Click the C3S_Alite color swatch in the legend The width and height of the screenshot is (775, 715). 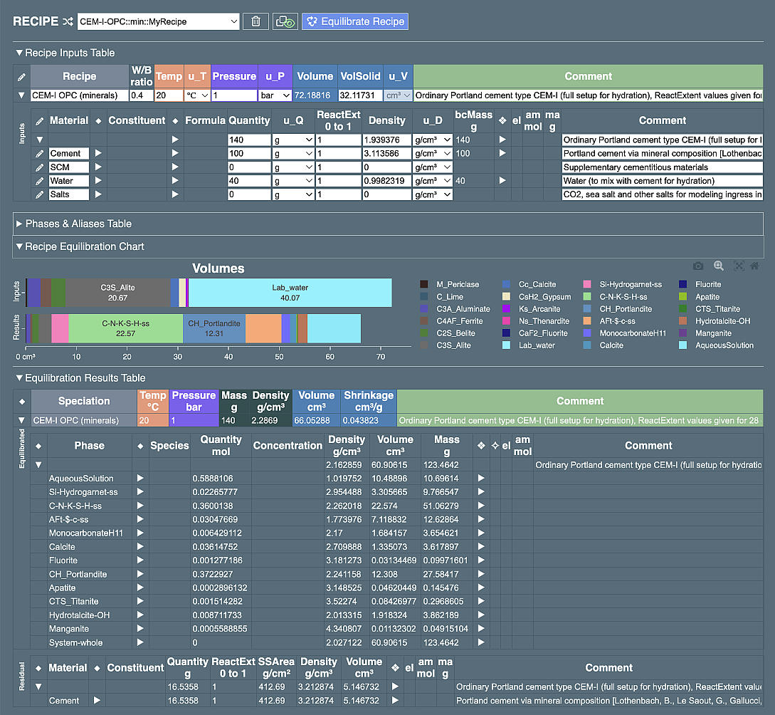[425, 345]
